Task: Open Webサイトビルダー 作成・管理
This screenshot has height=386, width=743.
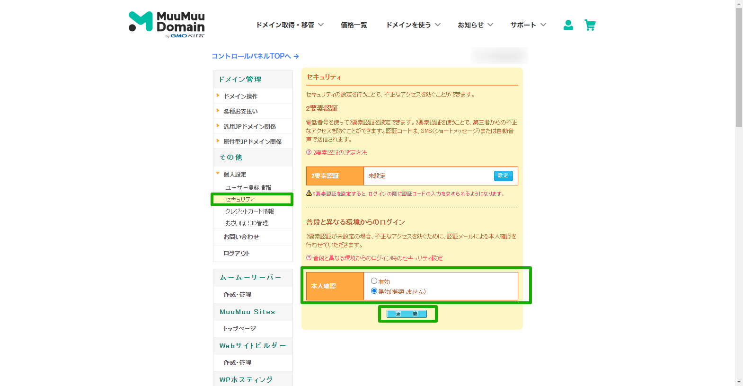Action: pyautogui.click(x=237, y=362)
